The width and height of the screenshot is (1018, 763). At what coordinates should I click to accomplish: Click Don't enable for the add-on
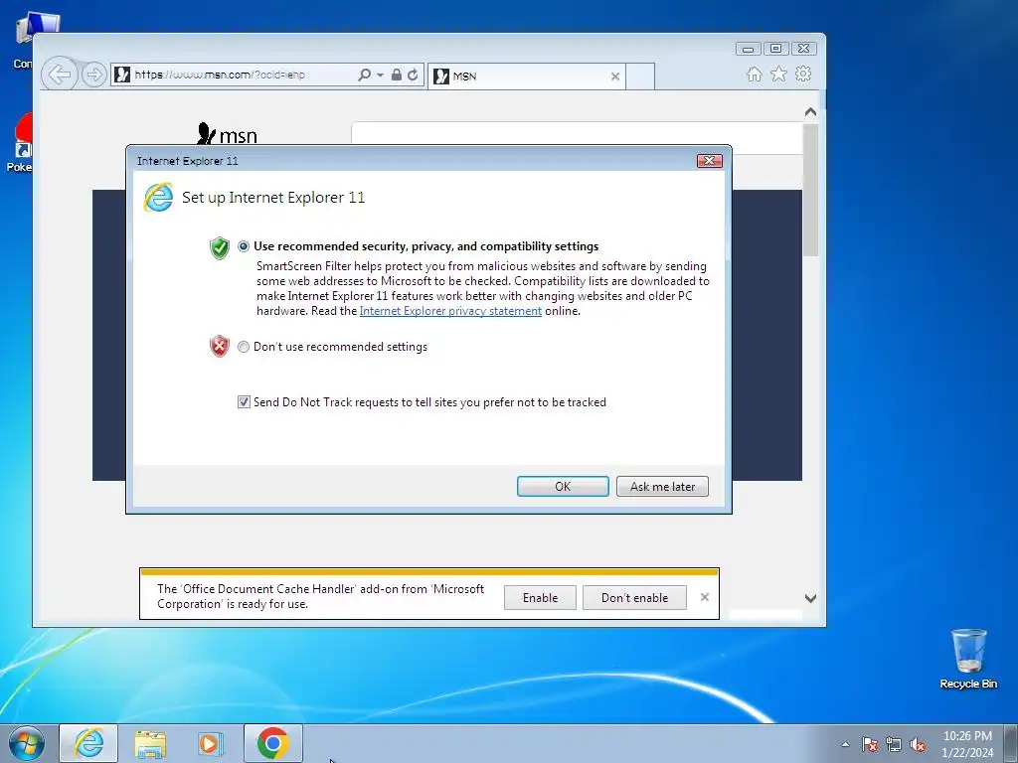[x=634, y=597]
